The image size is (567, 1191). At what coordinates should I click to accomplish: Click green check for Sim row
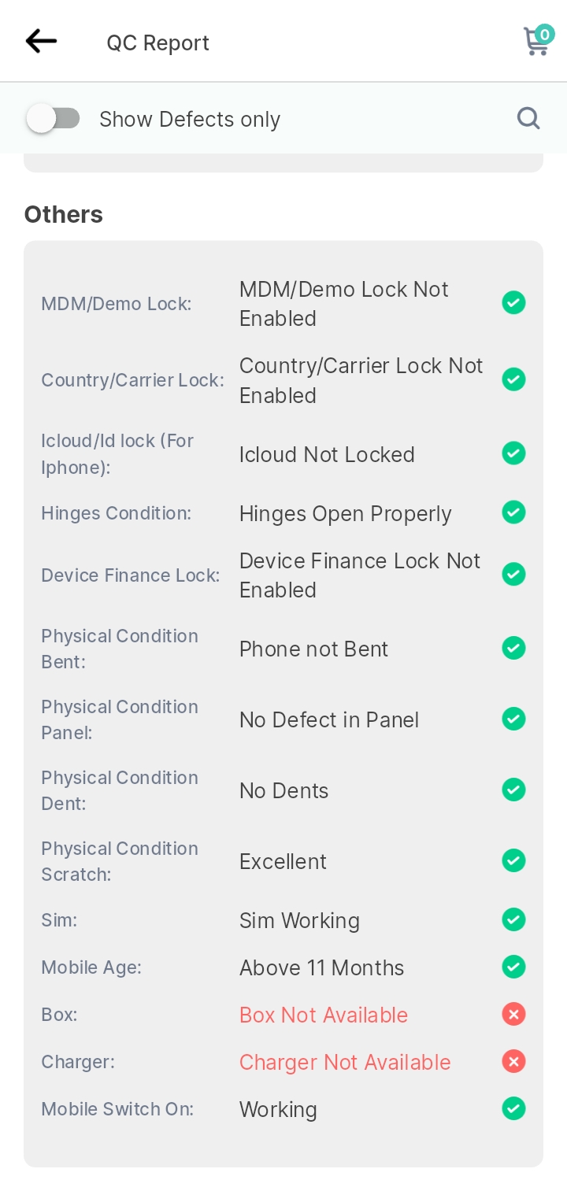tap(513, 919)
